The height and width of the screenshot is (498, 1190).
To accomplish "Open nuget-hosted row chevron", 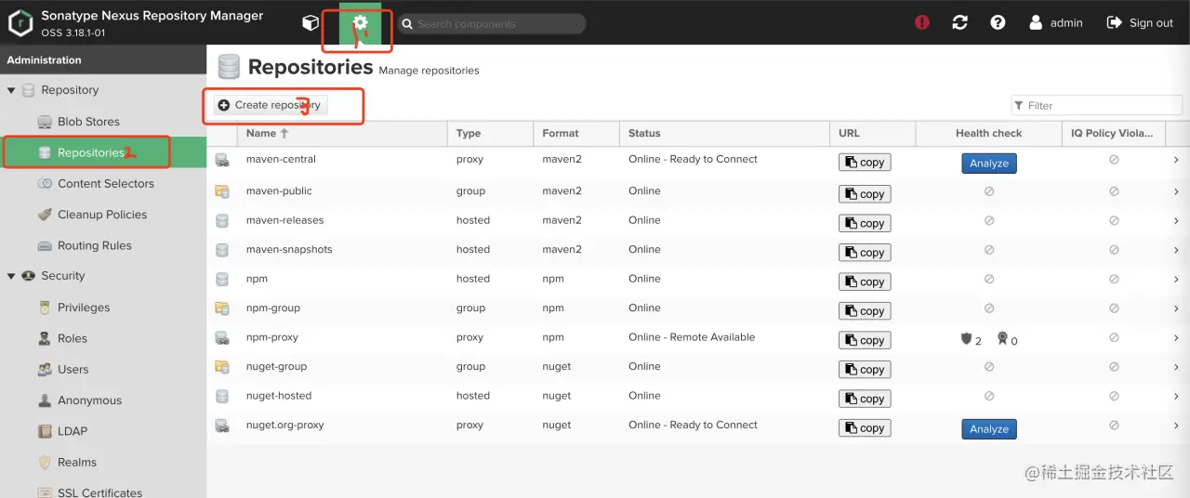I will click(x=1176, y=397).
